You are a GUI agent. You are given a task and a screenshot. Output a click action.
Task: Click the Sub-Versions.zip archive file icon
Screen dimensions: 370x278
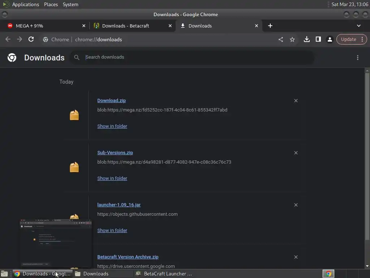[x=74, y=167]
